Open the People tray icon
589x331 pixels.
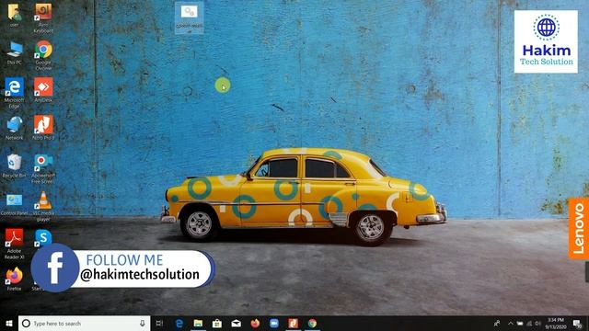[497, 323]
